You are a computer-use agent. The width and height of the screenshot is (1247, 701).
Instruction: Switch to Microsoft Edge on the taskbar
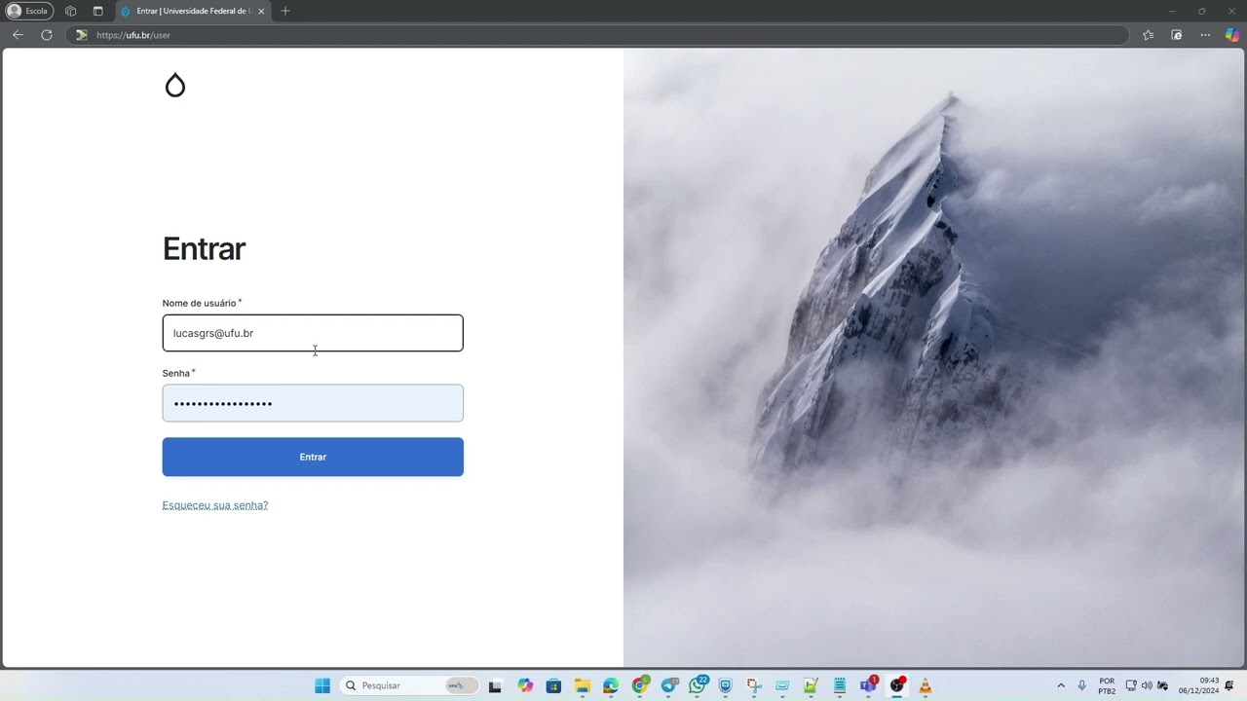click(611, 685)
